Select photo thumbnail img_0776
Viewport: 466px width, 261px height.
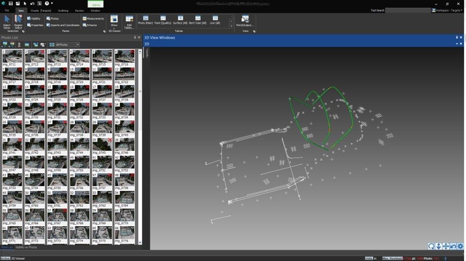125,235
